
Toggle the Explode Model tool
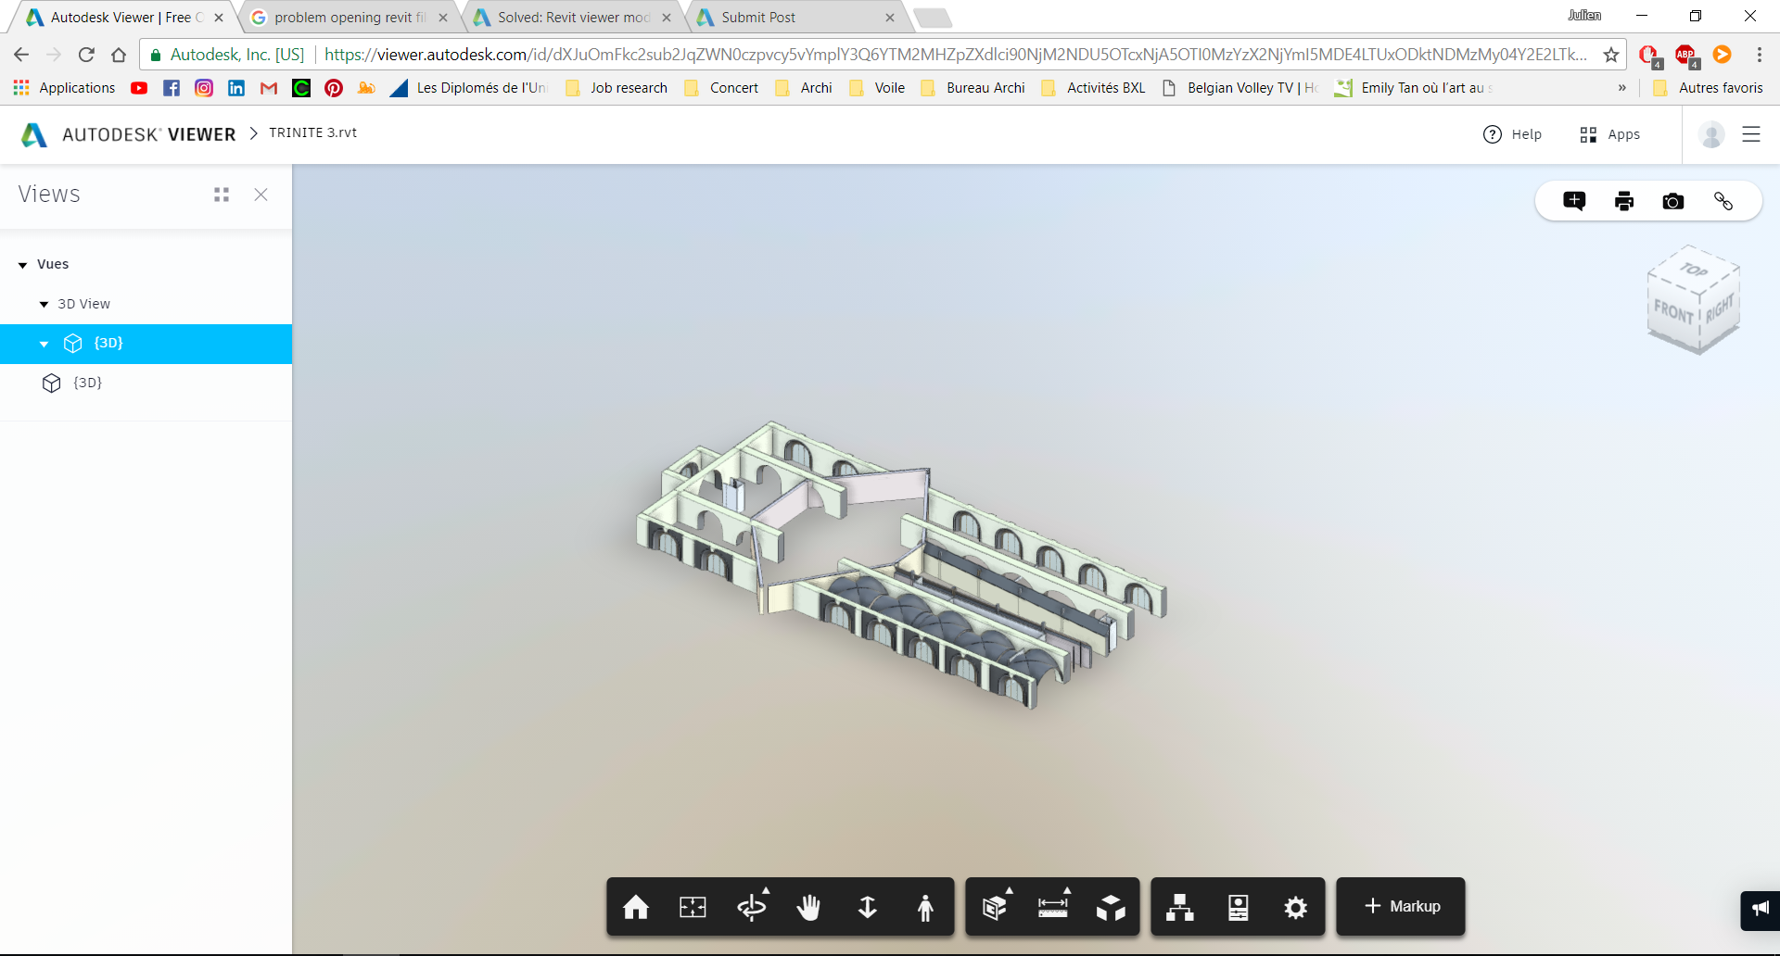(x=1111, y=907)
